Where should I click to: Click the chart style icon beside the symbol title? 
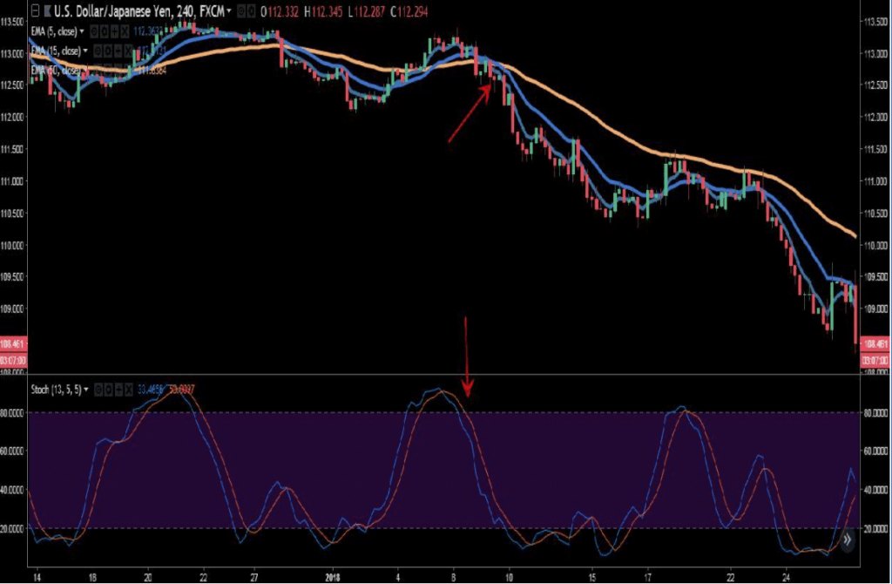pos(48,11)
